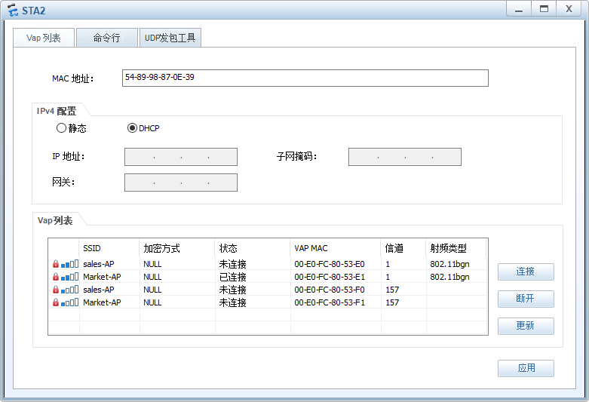Switch to the Vap 列表 tab
This screenshot has width=589, height=402.
pyautogui.click(x=44, y=38)
